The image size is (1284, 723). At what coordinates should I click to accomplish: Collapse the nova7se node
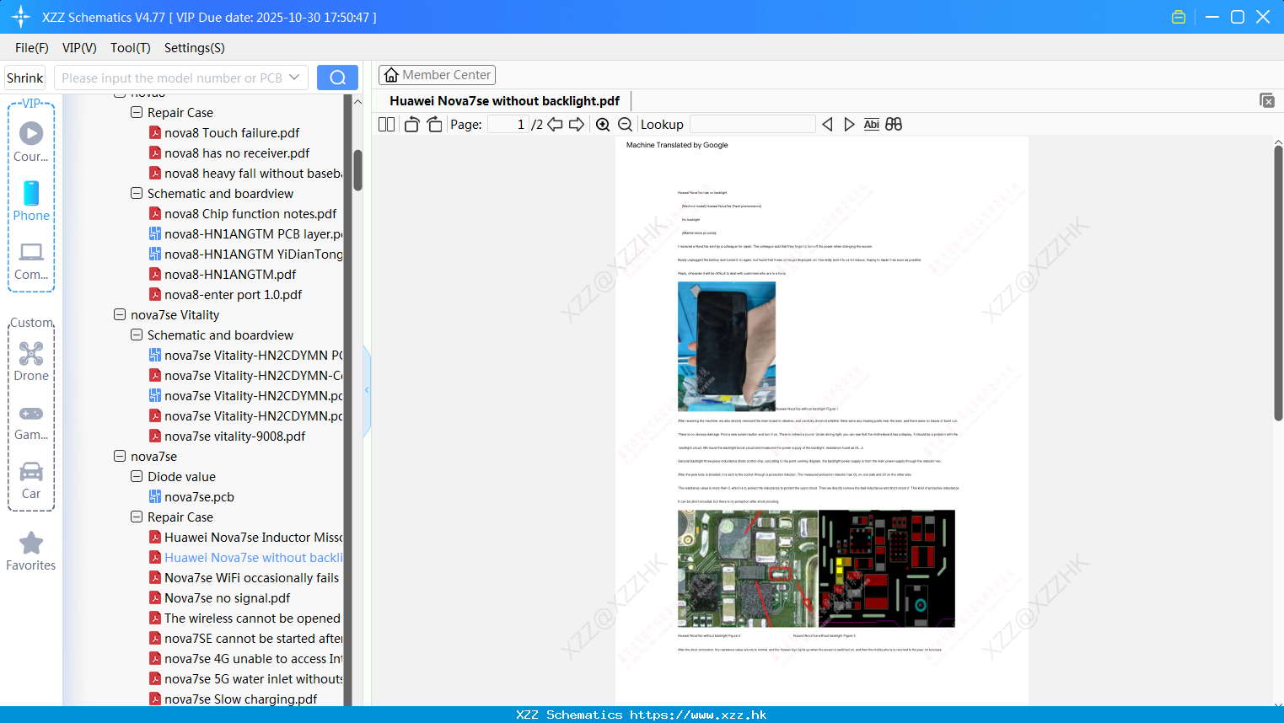coord(120,456)
